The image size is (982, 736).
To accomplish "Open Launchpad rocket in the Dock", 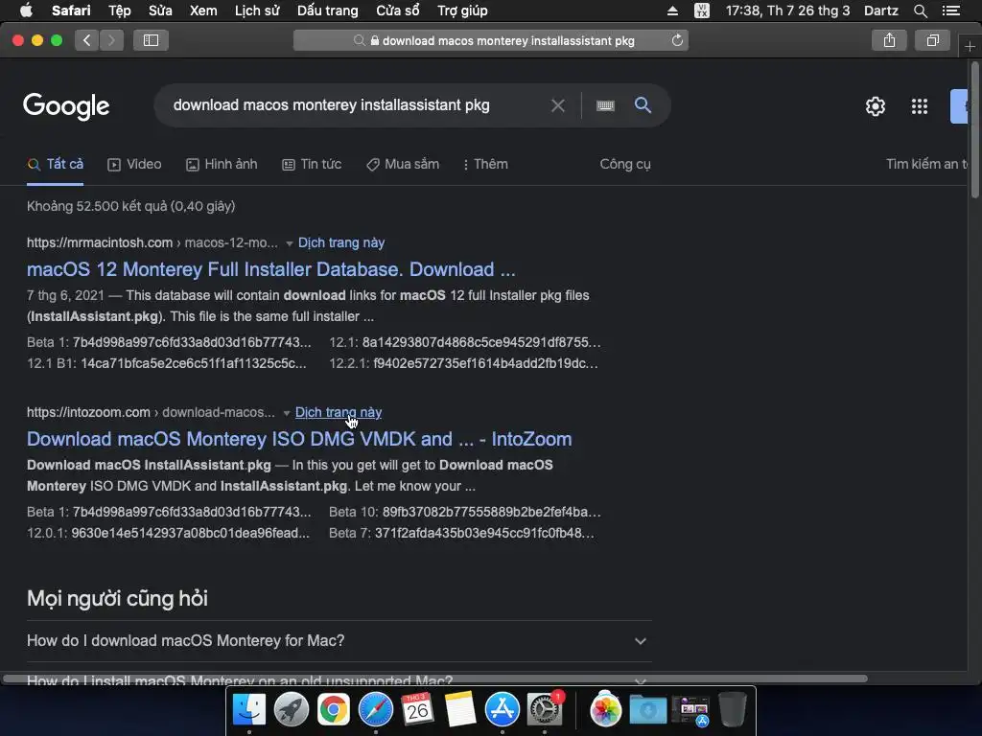I will click(x=292, y=709).
